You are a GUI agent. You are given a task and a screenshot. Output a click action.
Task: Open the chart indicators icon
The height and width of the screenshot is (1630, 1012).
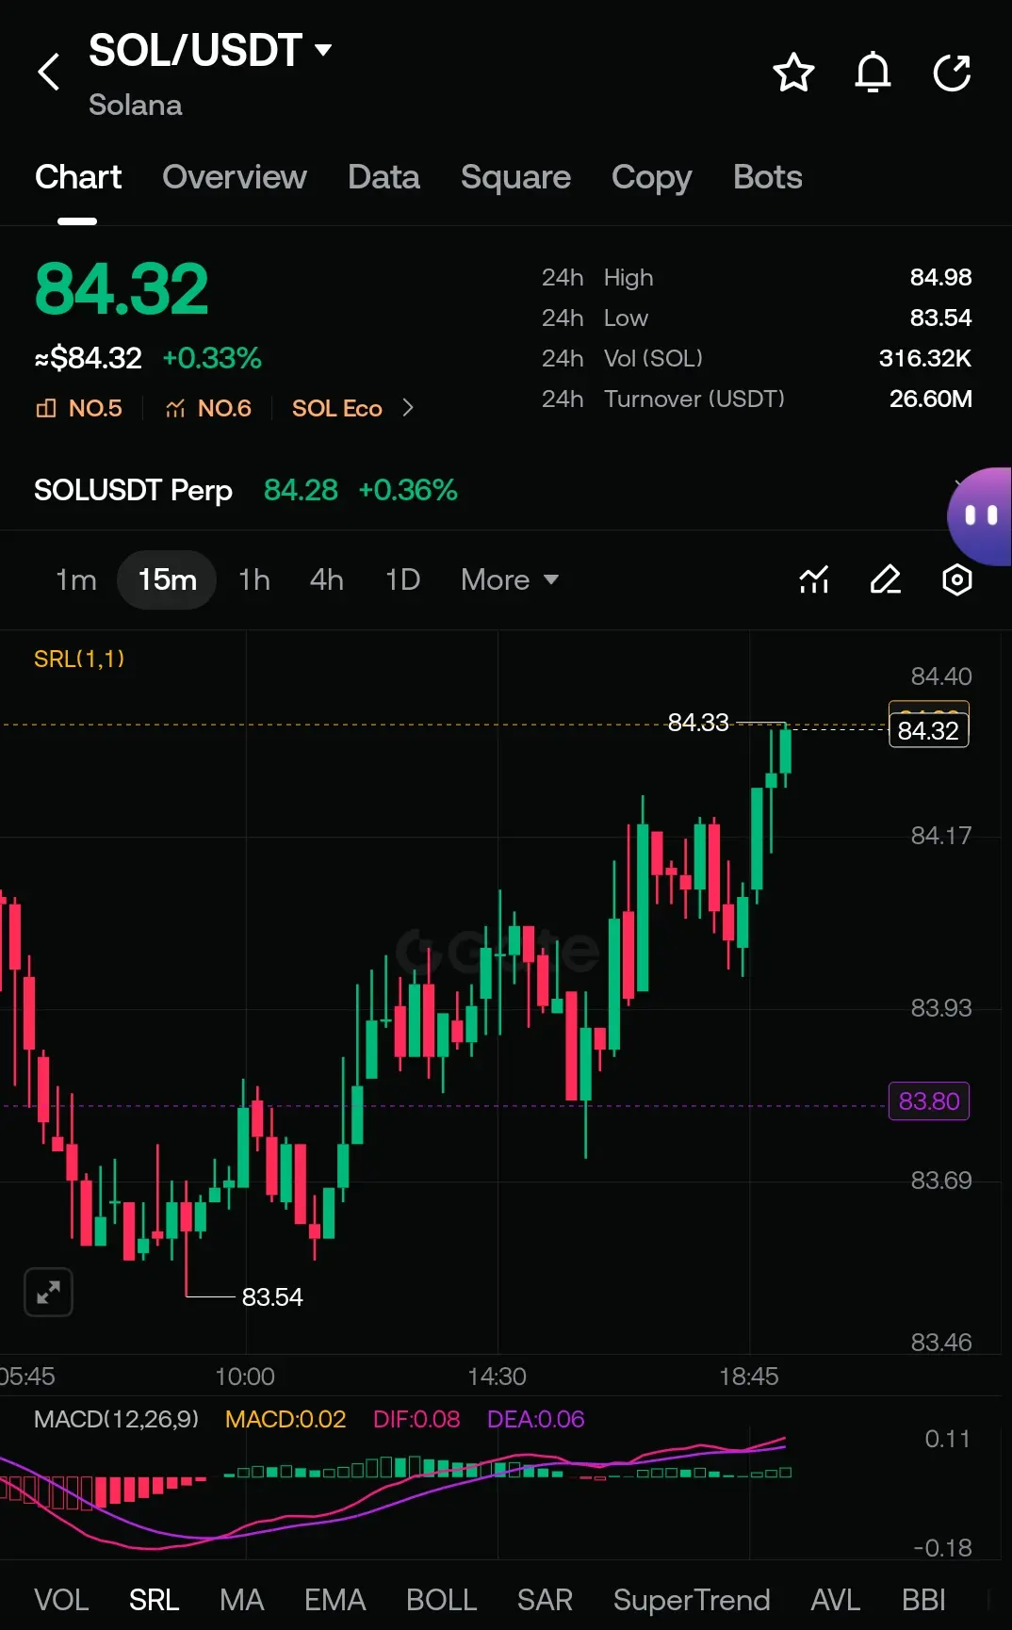coord(814,579)
